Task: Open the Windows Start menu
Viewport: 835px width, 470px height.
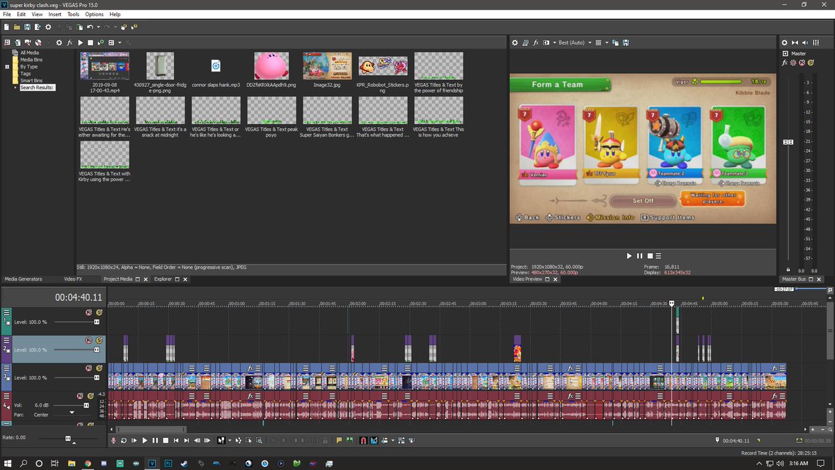Action: coord(8,463)
